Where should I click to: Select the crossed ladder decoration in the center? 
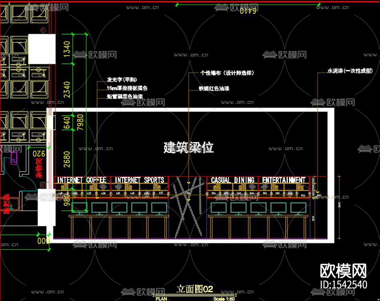(188, 208)
